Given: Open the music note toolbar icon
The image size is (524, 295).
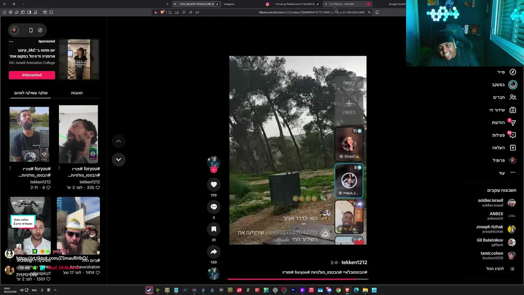Looking at the screenshot, I should point(35,12).
